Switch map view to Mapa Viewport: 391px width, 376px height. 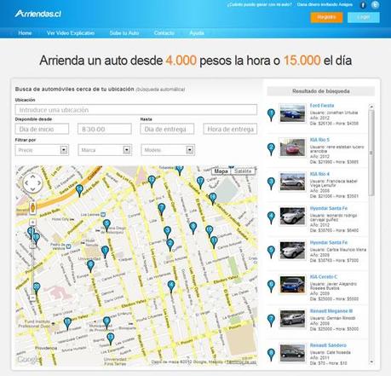click(221, 171)
